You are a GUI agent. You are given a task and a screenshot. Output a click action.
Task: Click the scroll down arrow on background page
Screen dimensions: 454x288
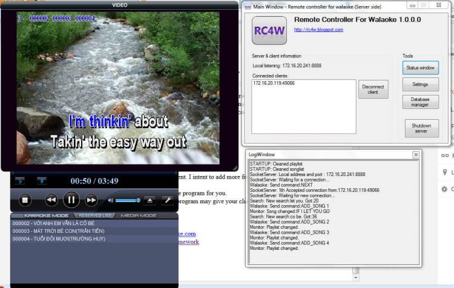pos(356,278)
